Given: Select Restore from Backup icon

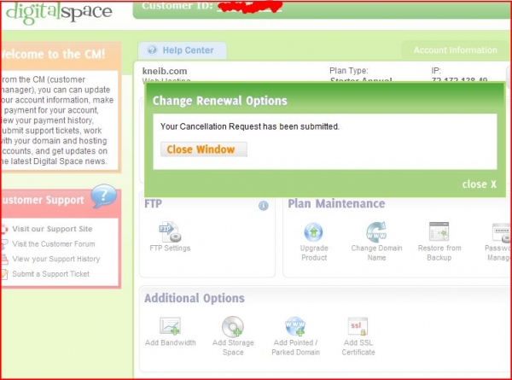Looking at the screenshot, I should [439, 231].
